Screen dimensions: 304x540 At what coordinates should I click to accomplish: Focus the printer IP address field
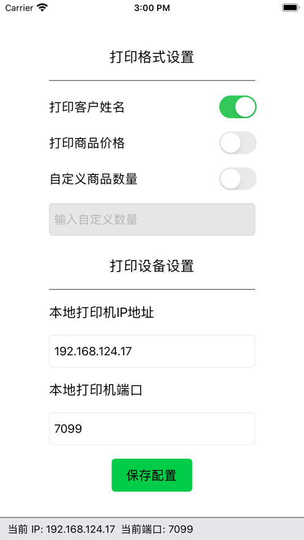[x=152, y=351]
